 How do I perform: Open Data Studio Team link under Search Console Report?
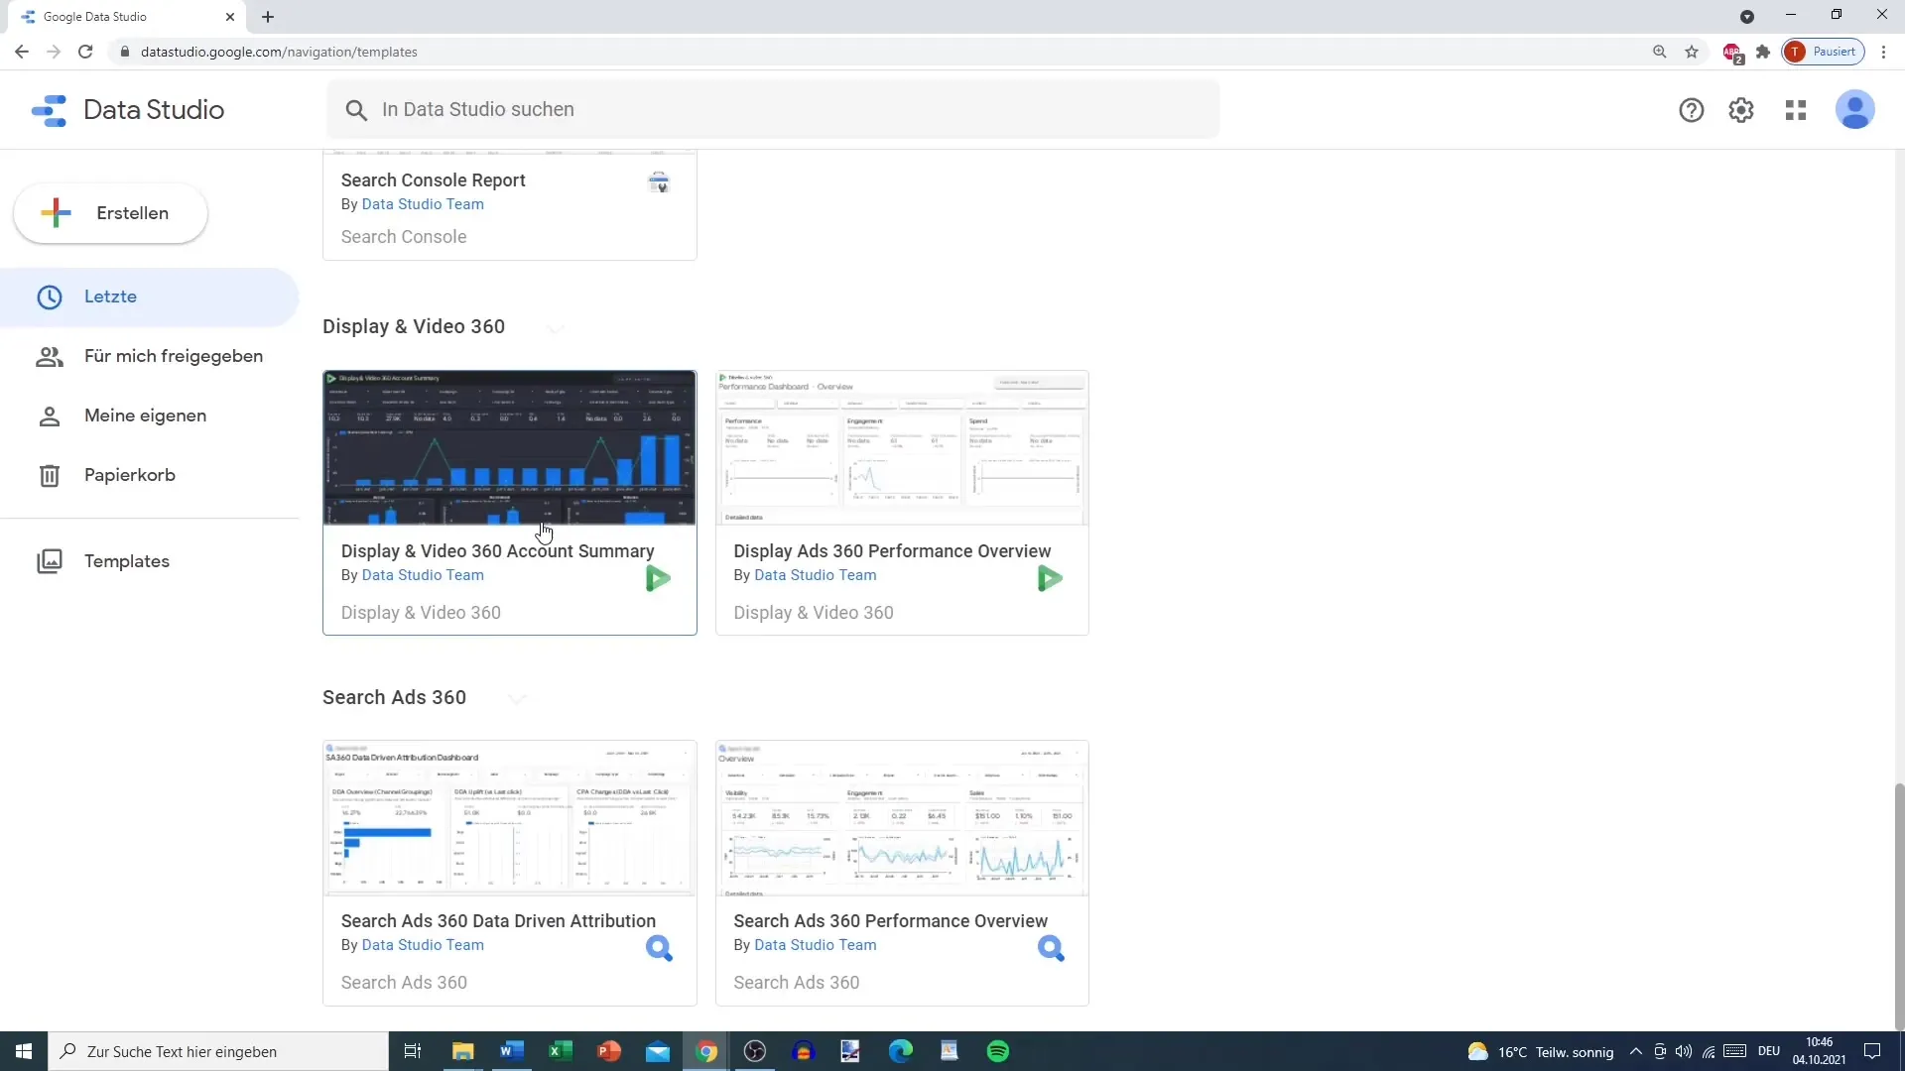pos(423,204)
